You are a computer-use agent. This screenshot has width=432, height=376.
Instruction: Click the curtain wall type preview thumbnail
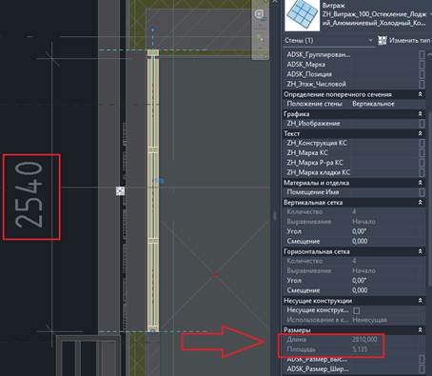[x=302, y=15]
